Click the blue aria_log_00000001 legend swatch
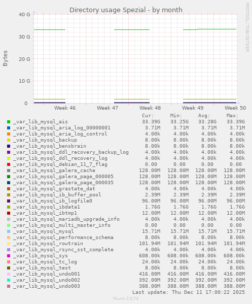 pyautogui.click(x=9, y=128)
